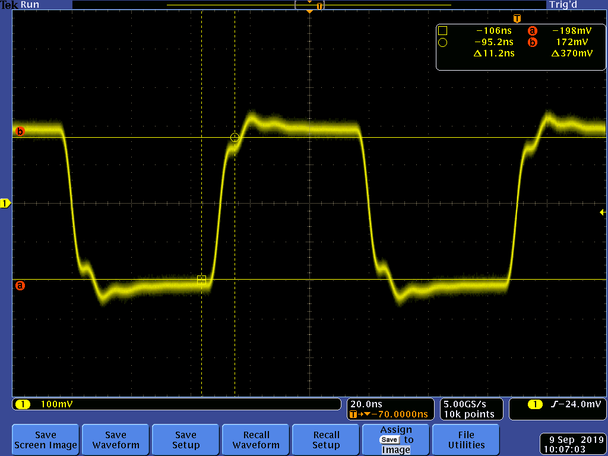Click the Δ11.2ns time delta readout
The width and height of the screenshot is (608, 456).
(494, 53)
